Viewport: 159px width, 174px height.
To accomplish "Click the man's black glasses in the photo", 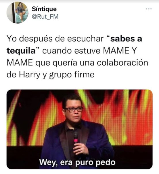I will pyautogui.click(x=74, y=110).
